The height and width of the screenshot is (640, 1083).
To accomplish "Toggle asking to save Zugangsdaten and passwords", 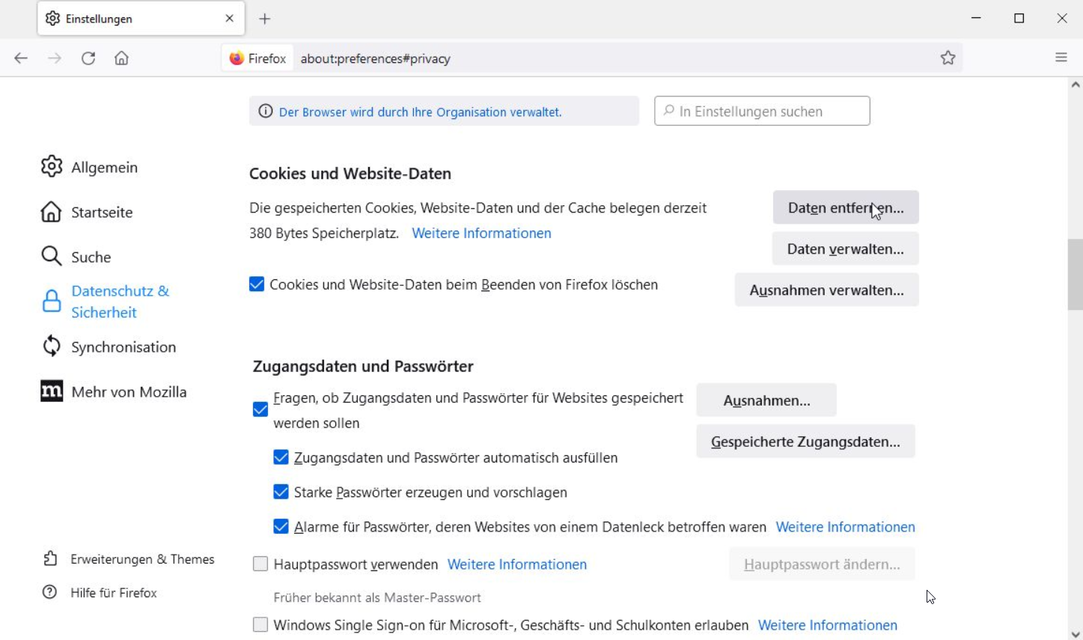I will click(x=260, y=409).
